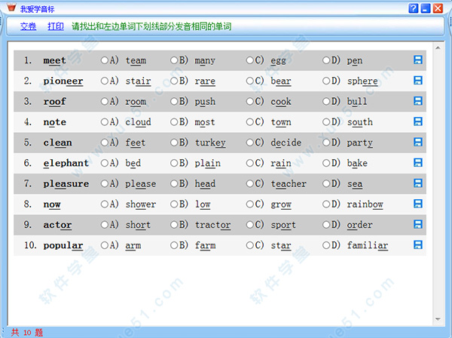Screen dimensions: 452x338
Task: Click the question word elephant
Action: pos(66,164)
